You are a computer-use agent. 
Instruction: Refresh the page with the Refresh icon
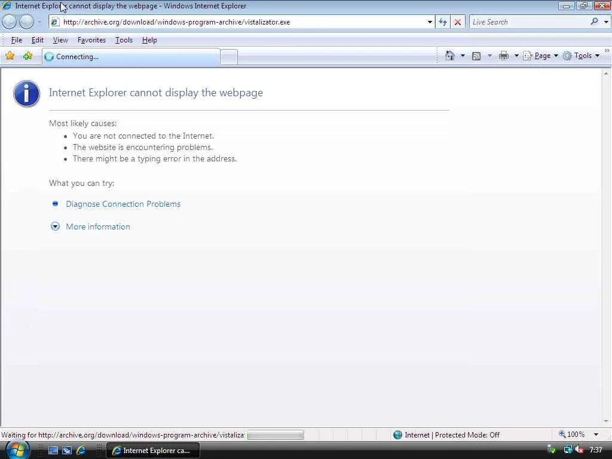point(443,22)
